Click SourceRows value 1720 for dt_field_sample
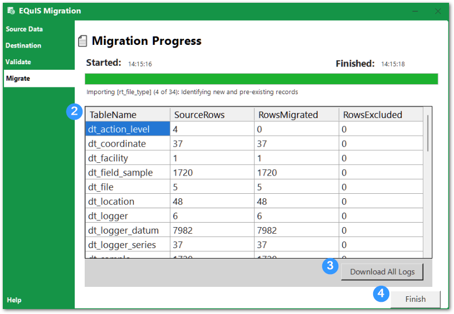 pos(212,172)
